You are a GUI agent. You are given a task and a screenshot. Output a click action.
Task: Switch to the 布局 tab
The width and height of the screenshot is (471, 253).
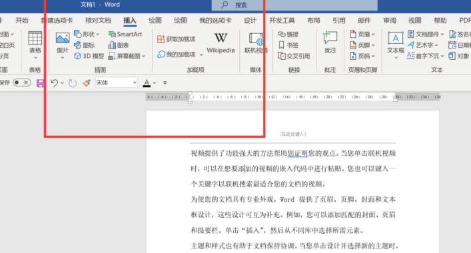[x=314, y=21]
